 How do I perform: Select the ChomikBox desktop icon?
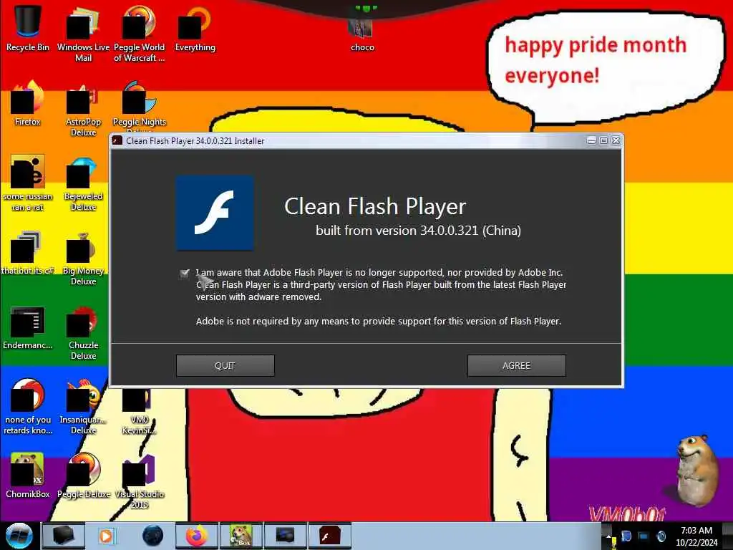[x=28, y=476]
